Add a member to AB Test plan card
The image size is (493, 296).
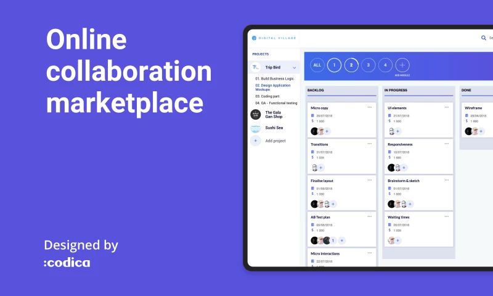342,240
